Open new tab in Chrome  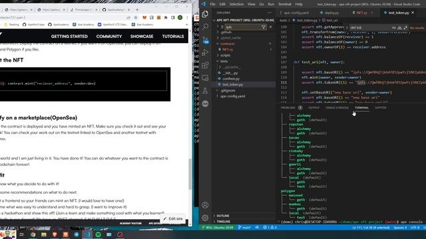pyautogui.click(x=137, y=9)
